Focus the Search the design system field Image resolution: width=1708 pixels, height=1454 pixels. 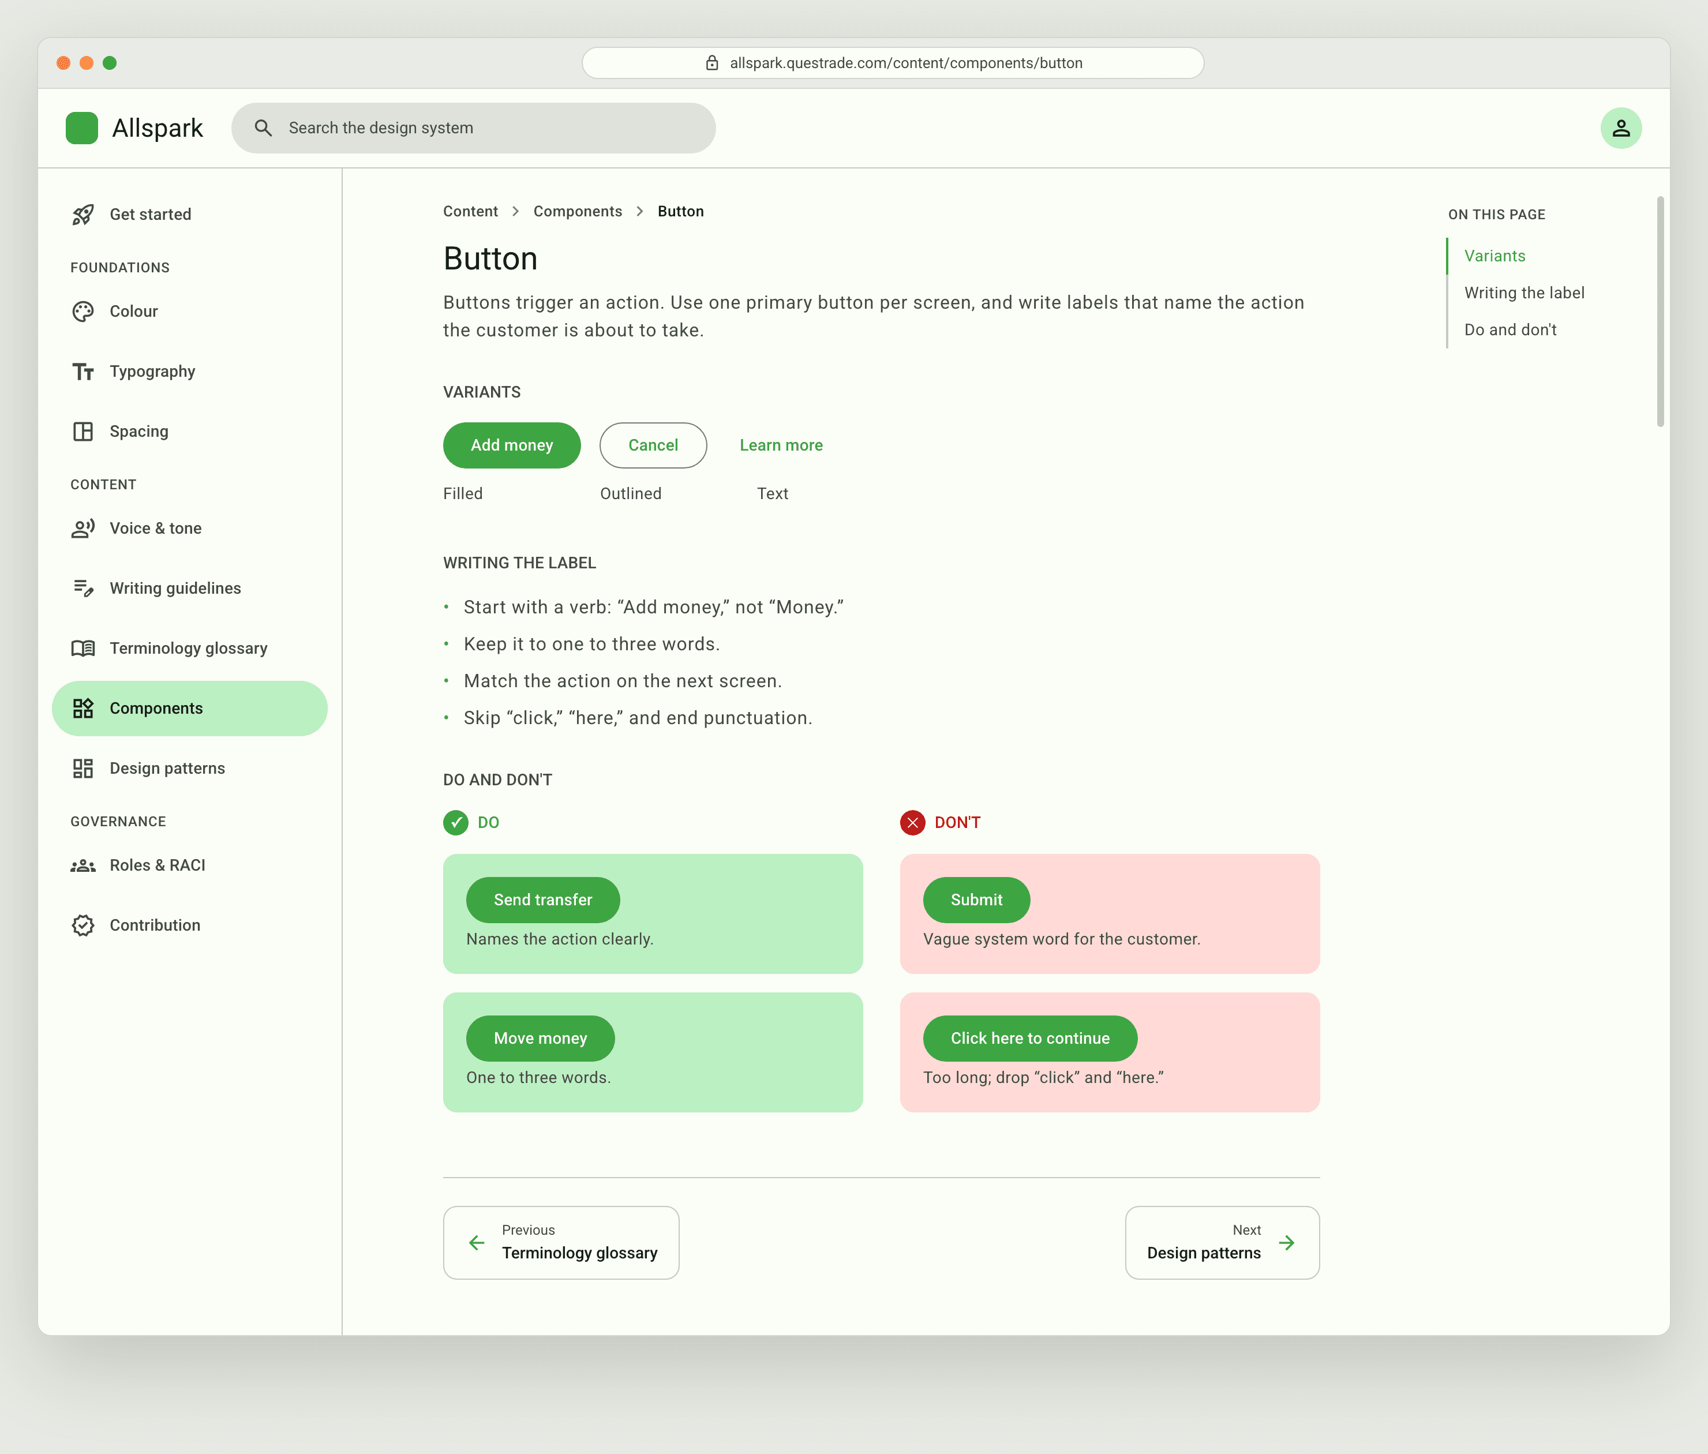click(x=473, y=128)
